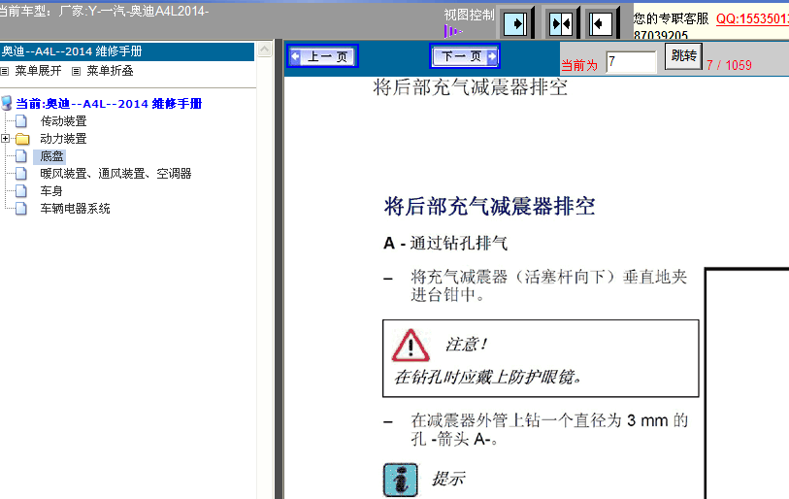Click the bold heading 将后部充气减震器排空
The width and height of the screenshot is (789, 499).
point(489,207)
